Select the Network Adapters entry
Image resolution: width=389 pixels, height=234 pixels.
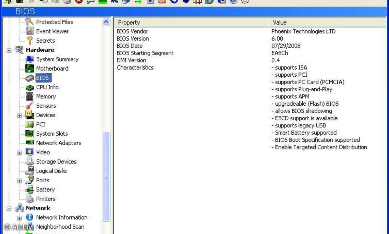click(58, 143)
